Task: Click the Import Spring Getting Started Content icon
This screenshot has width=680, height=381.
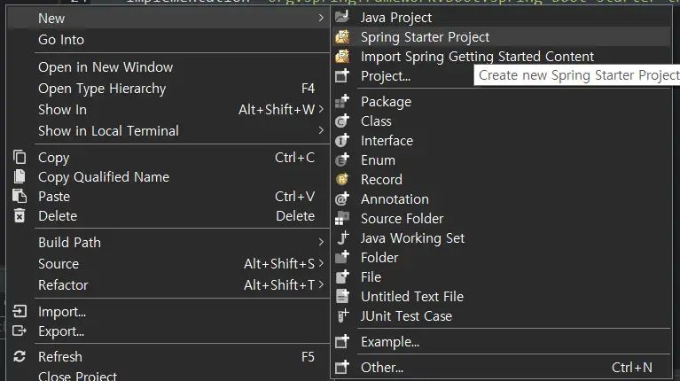Action: click(x=342, y=57)
